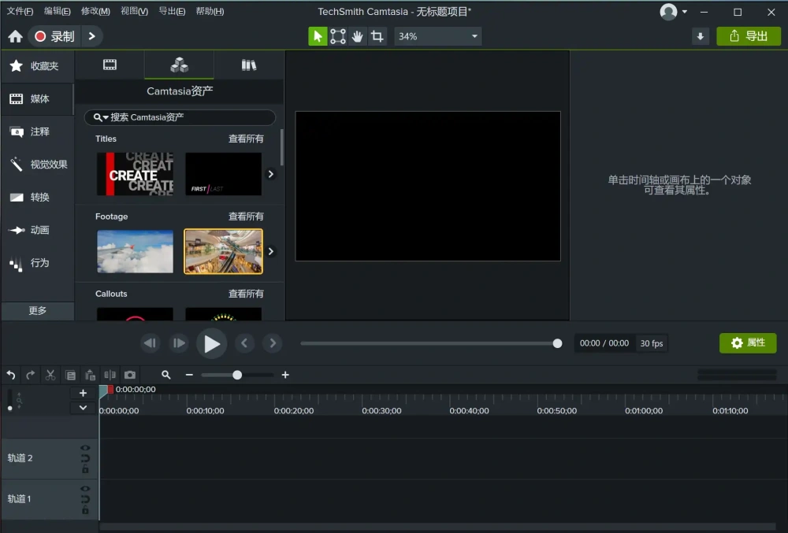Open the 媒体 media panel
The height and width of the screenshot is (533, 788).
[x=38, y=99]
